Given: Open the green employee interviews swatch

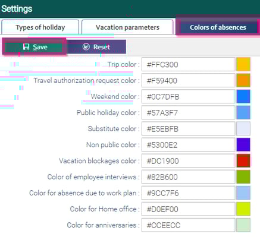Looking at the screenshot, I should [243, 176].
